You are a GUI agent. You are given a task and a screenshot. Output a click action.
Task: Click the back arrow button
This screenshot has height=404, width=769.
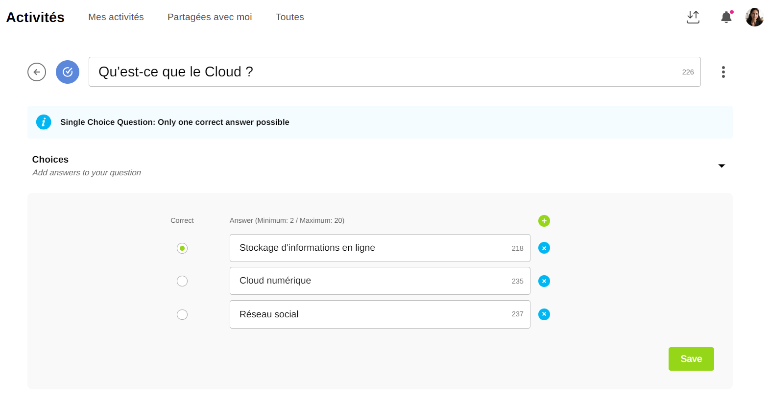[37, 72]
